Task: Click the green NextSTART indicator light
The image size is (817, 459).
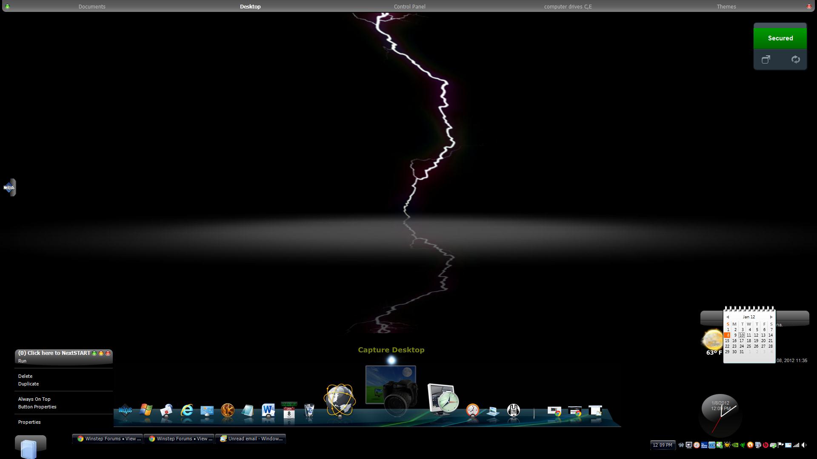Action: point(94,353)
